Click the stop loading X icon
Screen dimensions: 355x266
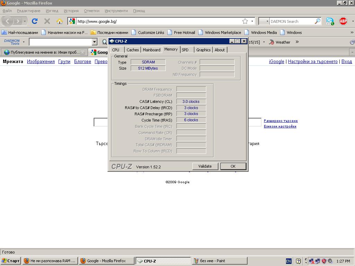click(x=47, y=21)
